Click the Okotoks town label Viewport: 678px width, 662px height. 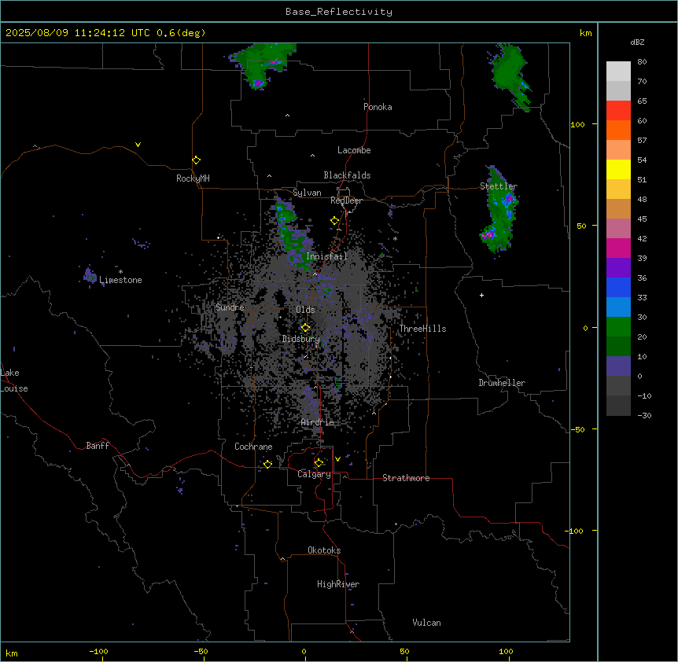(324, 550)
